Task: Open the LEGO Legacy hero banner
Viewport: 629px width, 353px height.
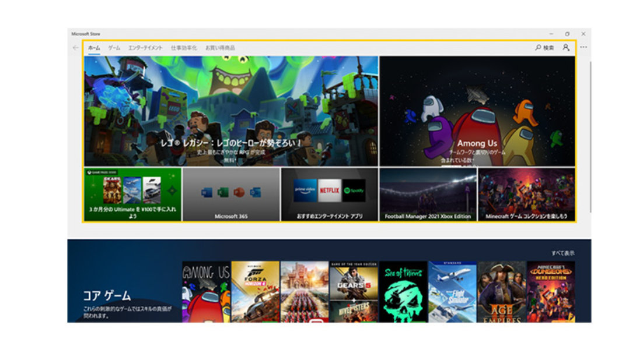Action: coord(231,111)
